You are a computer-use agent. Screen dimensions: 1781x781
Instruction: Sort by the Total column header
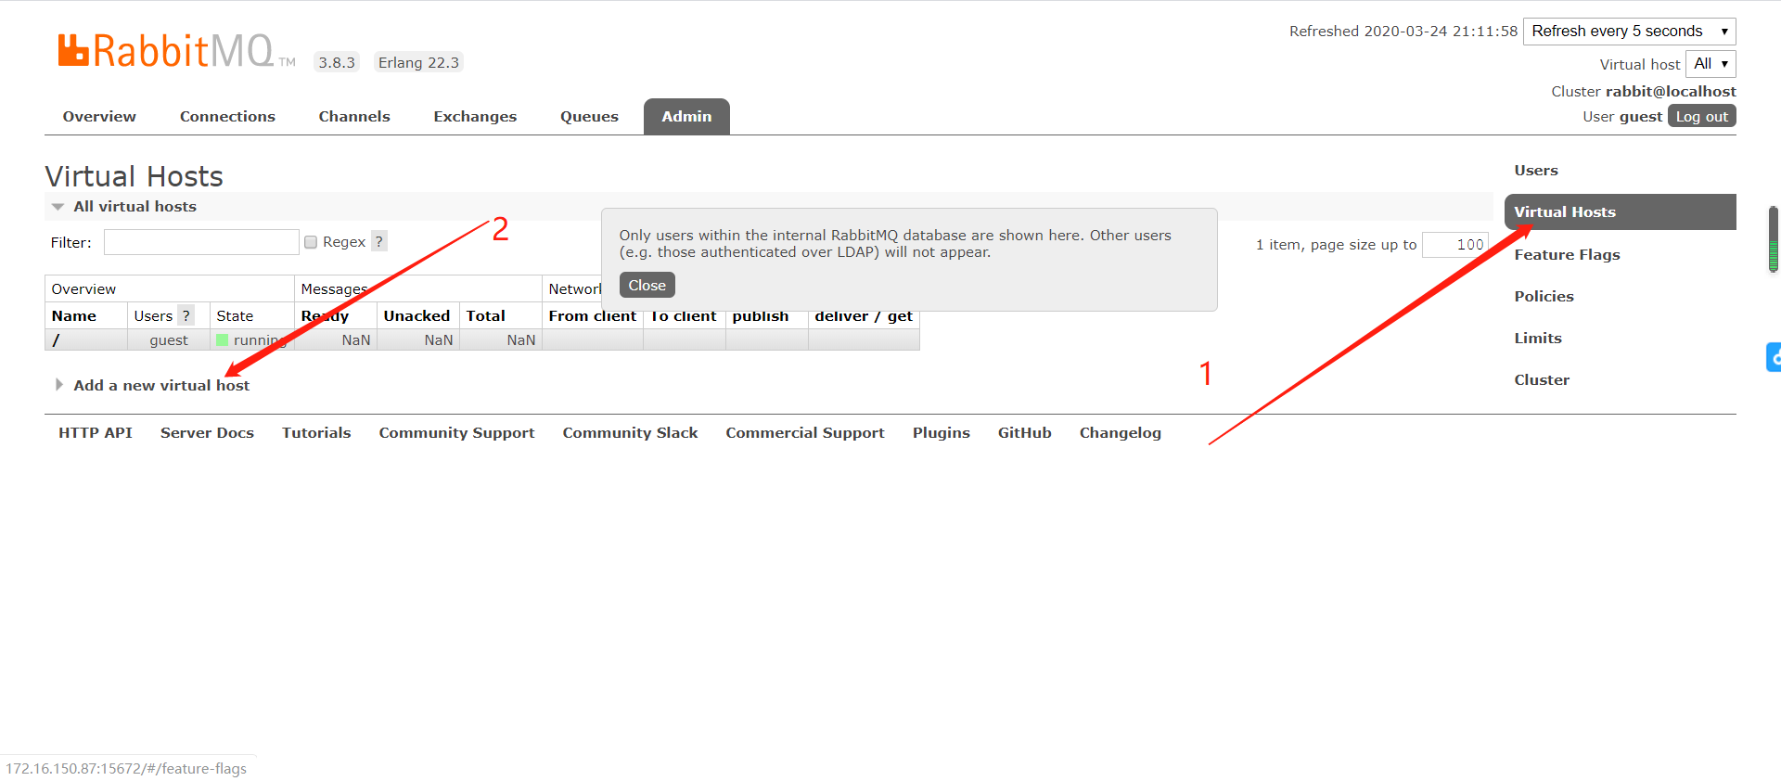pyautogui.click(x=485, y=316)
